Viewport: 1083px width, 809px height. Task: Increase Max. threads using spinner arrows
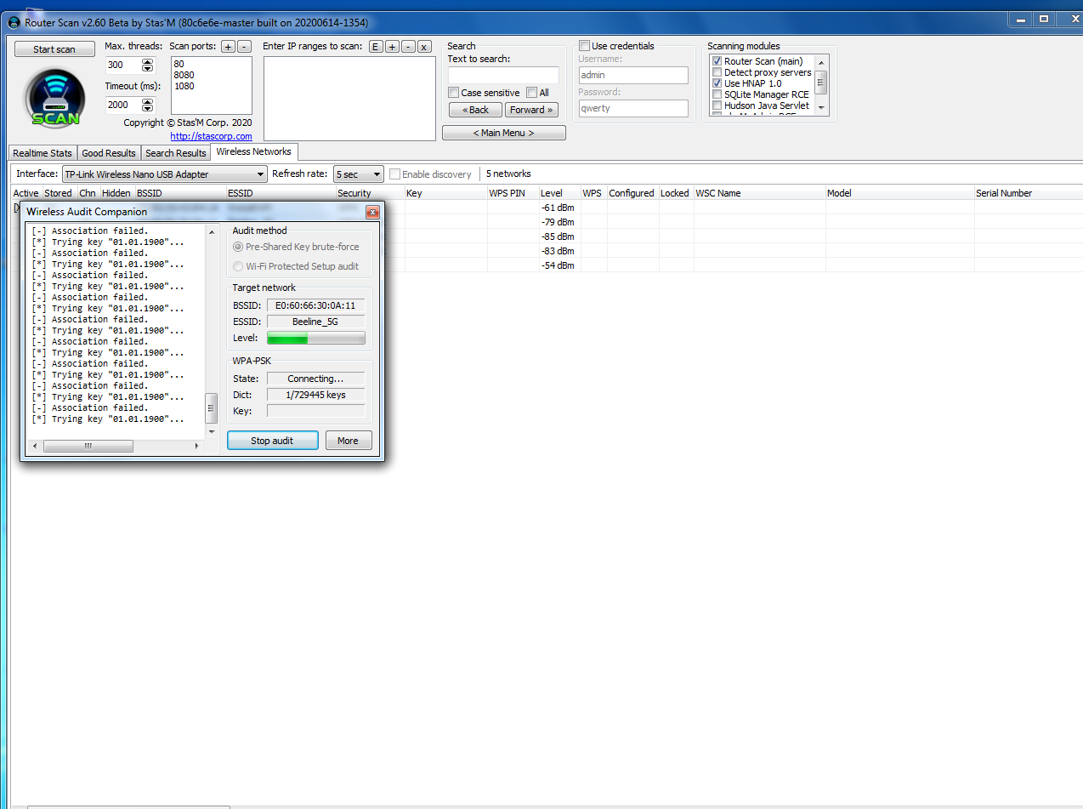[x=148, y=62]
